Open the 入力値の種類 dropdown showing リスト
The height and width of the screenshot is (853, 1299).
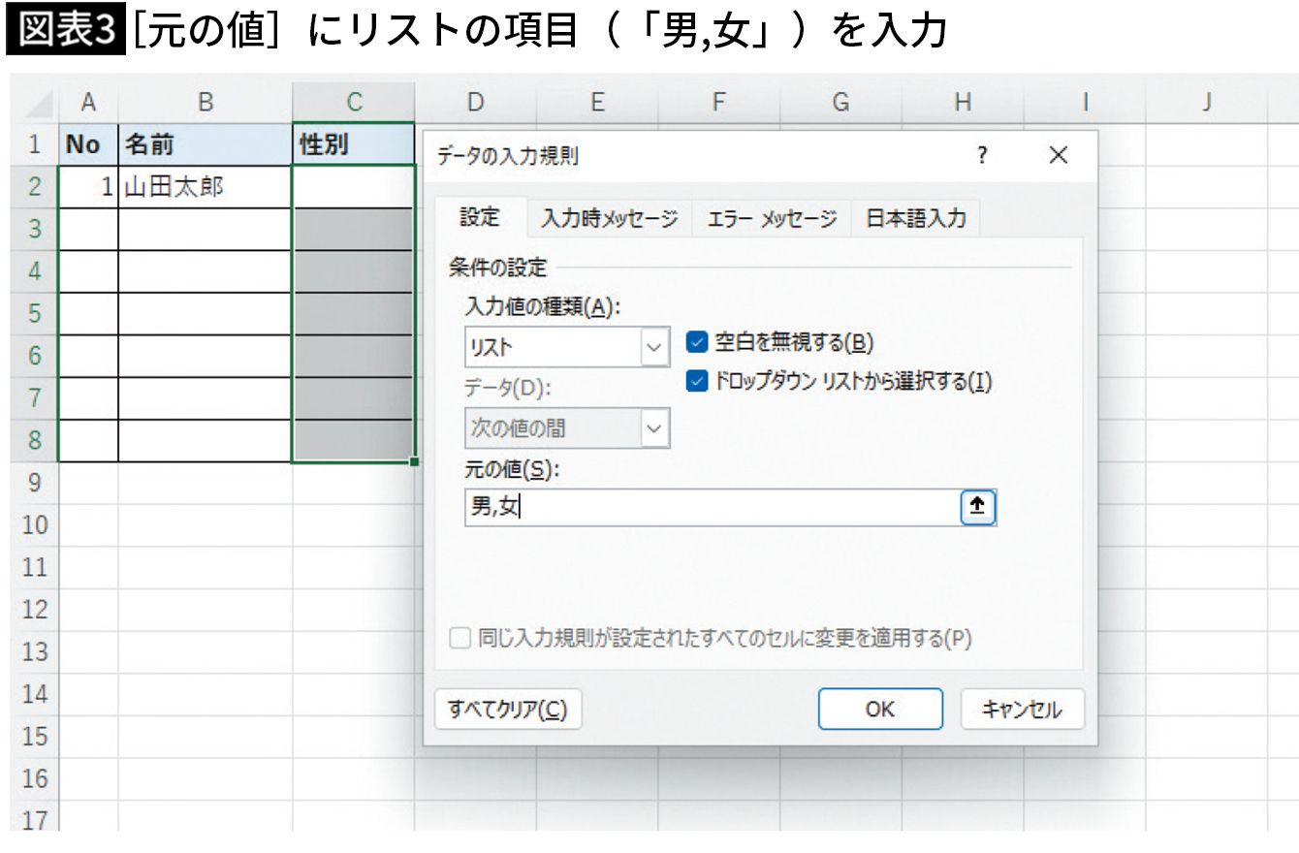click(x=655, y=346)
